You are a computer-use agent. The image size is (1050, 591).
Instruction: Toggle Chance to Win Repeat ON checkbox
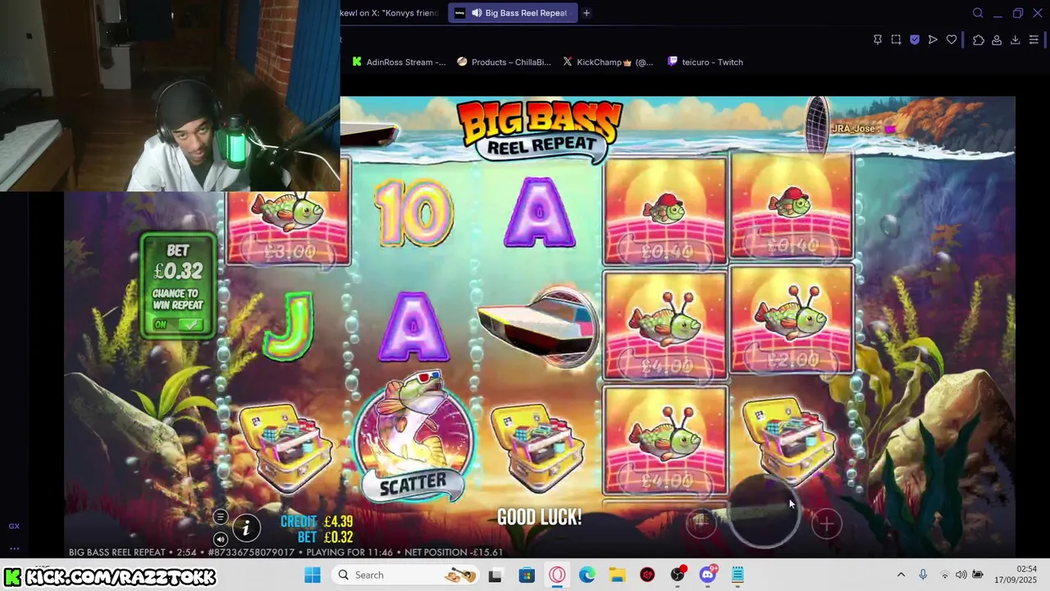pos(179,324)
